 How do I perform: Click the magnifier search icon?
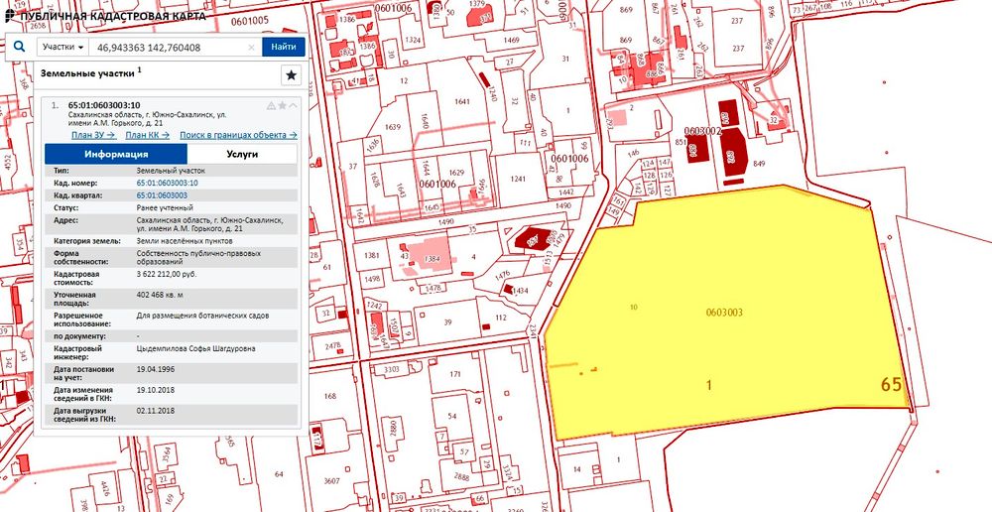tap(19, 47)
